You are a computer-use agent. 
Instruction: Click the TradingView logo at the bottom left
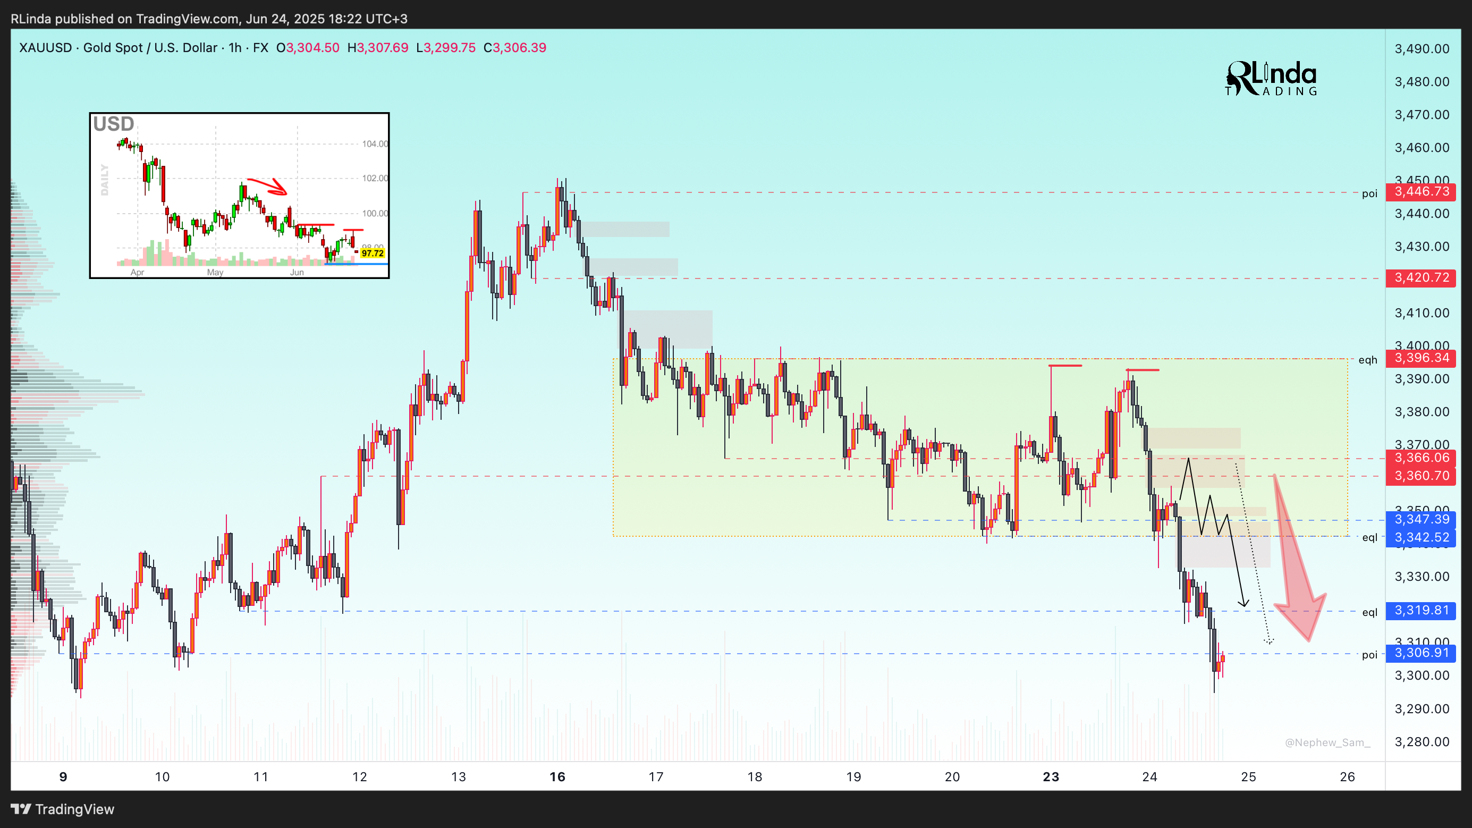pos(63,809)
